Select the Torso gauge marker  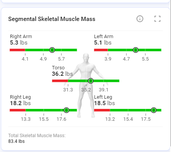90,81
